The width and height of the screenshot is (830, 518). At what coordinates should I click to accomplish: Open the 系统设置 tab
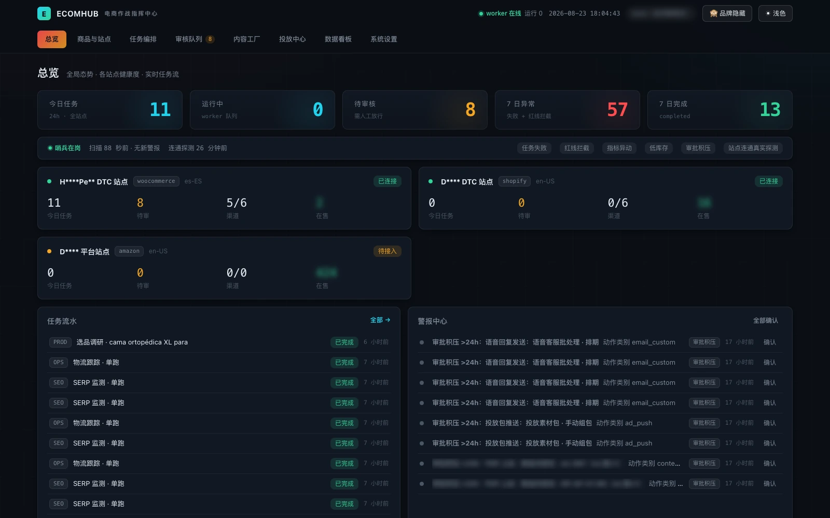point(384,39)
